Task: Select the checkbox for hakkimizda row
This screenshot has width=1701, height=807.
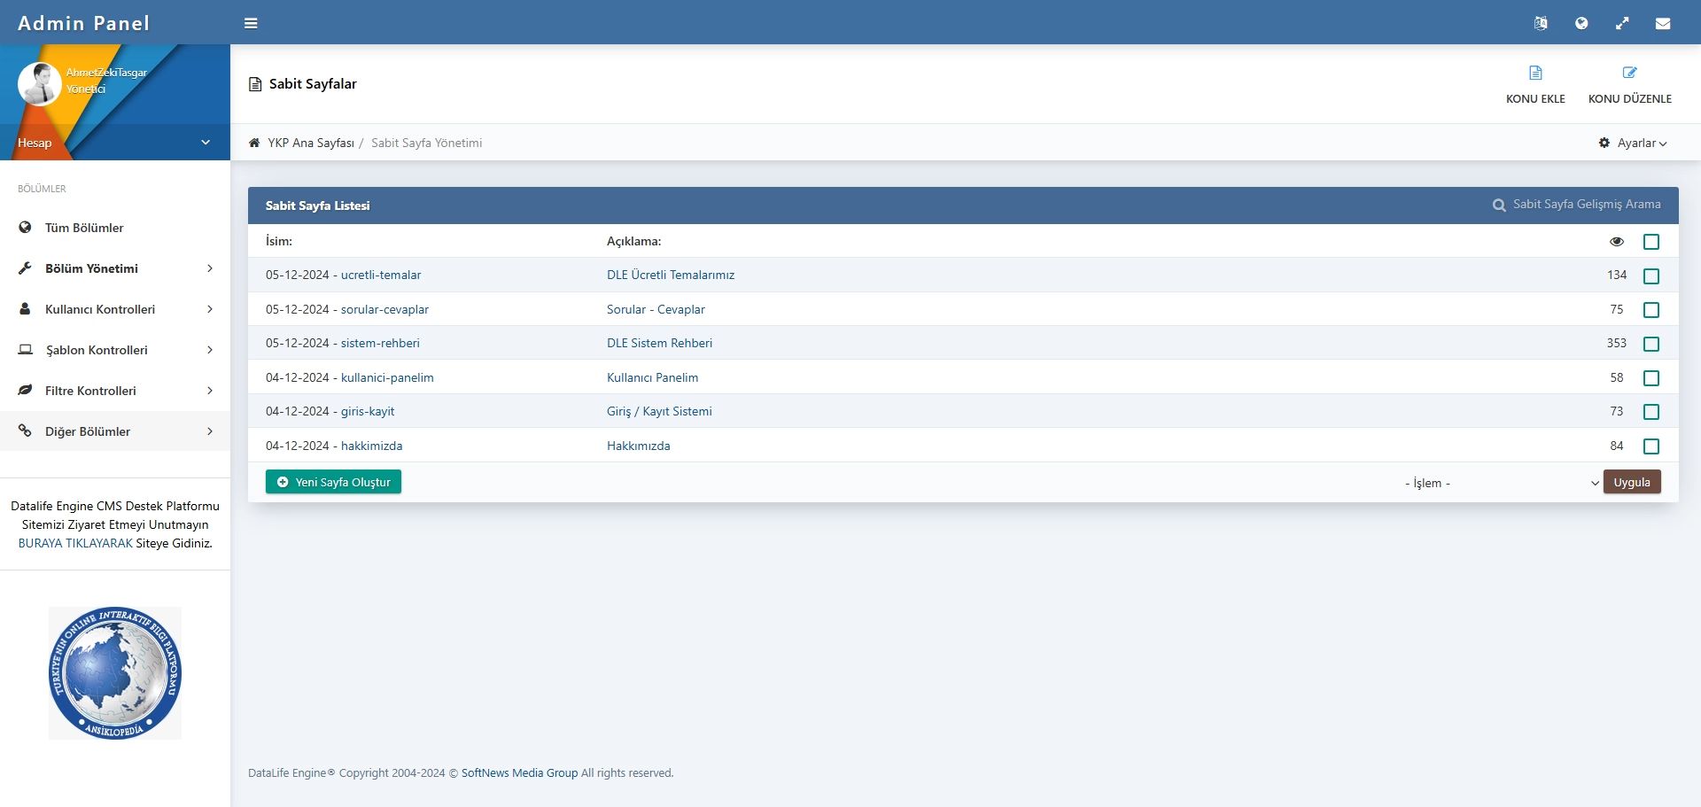Action: (1651, 446)
